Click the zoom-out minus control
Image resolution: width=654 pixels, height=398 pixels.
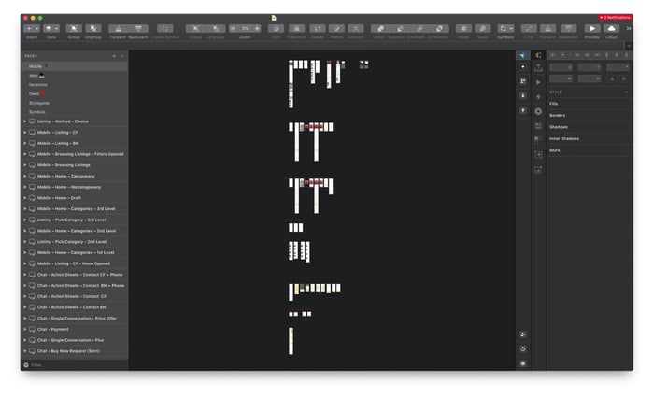click(233, 29)
